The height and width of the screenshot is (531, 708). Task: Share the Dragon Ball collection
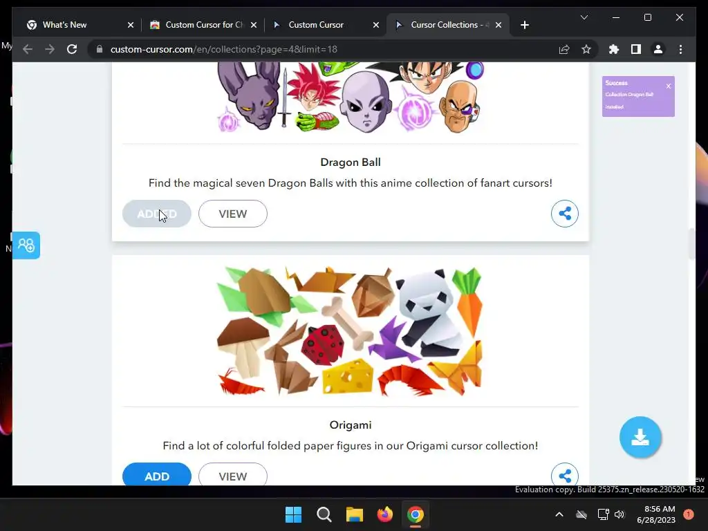point(564,214)
